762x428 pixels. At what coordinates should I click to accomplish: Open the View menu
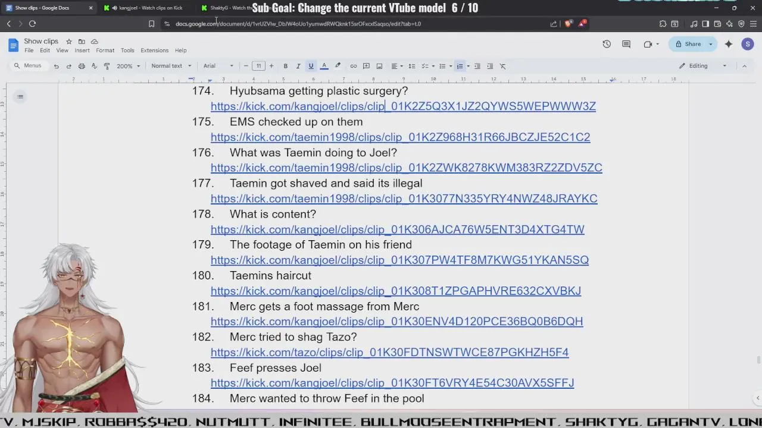pyautogui.click(x=62, y=51)
